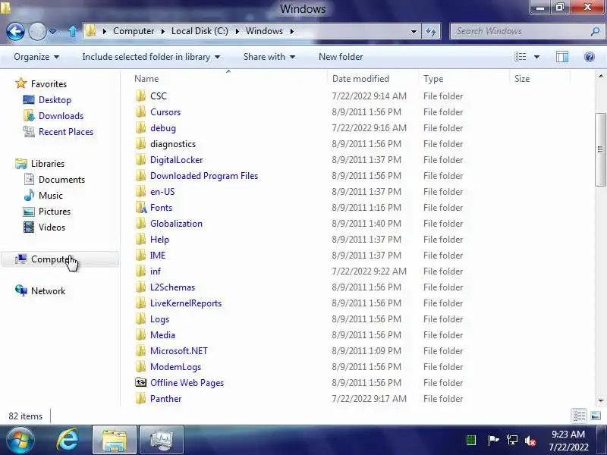Screen dimensions: 607x455
Task: Select the ModemLogs folder
Action: 175,367
